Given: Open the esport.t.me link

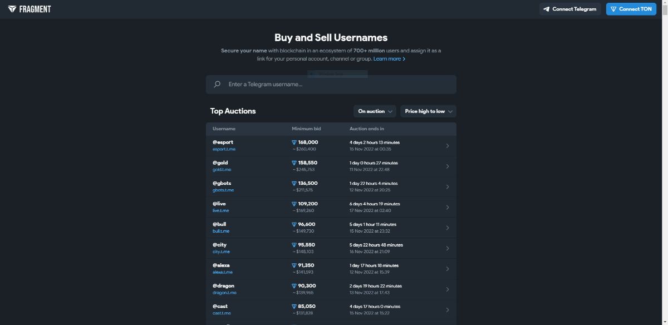Looking at the screenshot, I should [224, 149].
